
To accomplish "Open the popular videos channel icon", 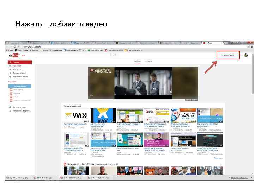I will (65, 164).
